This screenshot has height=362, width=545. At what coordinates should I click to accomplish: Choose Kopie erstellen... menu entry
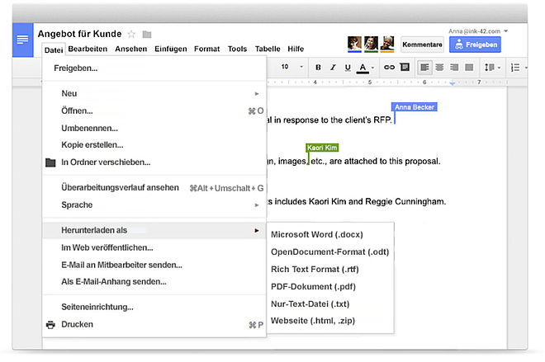pyautogui.click(x=154, y=145)
